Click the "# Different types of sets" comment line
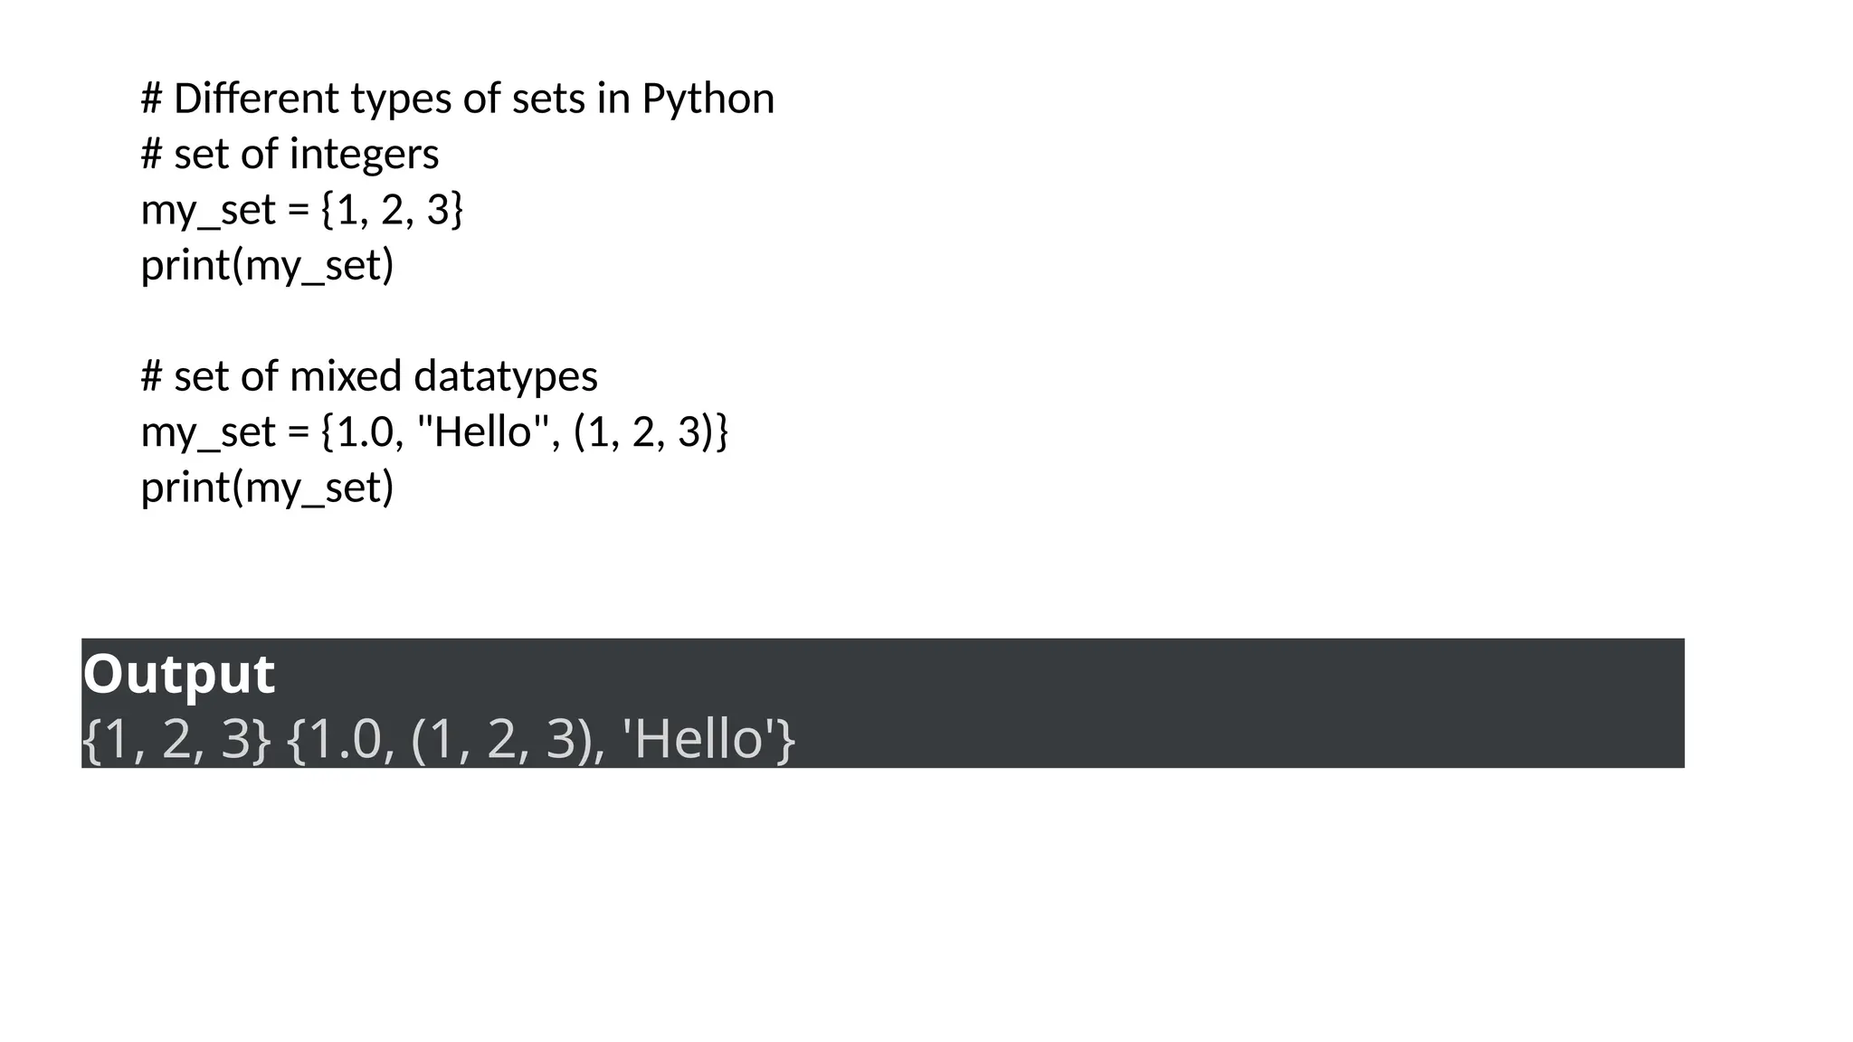This screenshot has height=1042, width=1853. pos(457,99)
